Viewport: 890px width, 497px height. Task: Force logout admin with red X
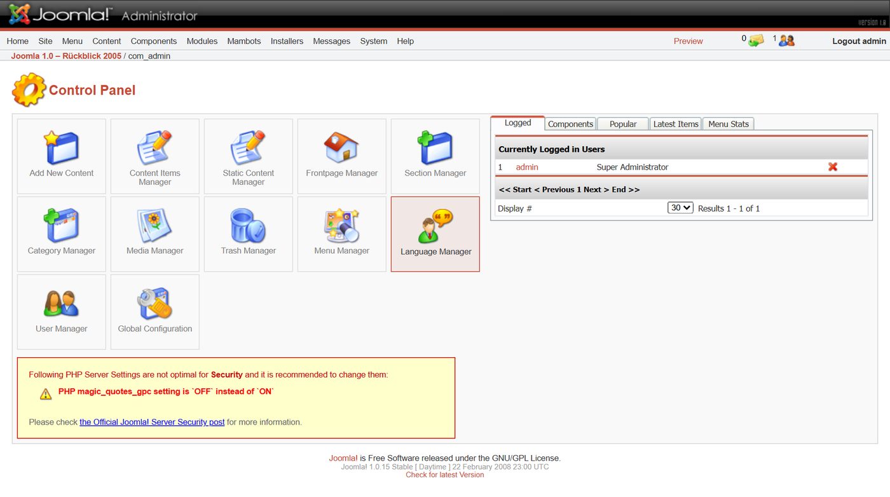[x=833, y=167]
